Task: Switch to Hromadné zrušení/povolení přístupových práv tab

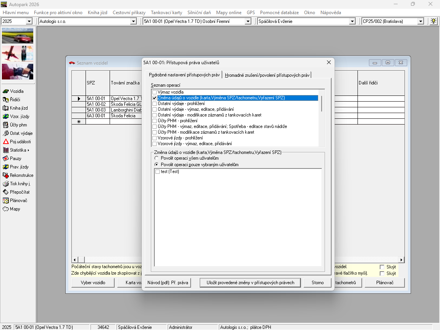Action: 267,75
